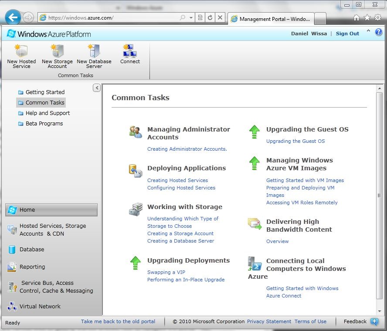Open the address bar dropdown arrow
This screenshot has width=387, height=331.
[191, 18]
